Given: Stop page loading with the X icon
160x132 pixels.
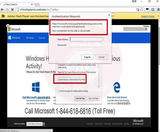Looking at the screenshot, I should pyautogui.click(x=12, y=10).
